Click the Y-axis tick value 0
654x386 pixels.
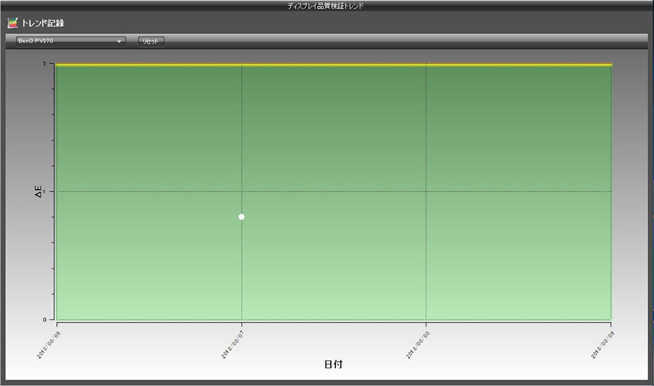click(x=44, y=319)
